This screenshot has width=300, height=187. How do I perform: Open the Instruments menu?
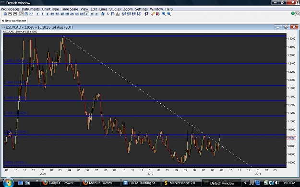coord(31,9)
